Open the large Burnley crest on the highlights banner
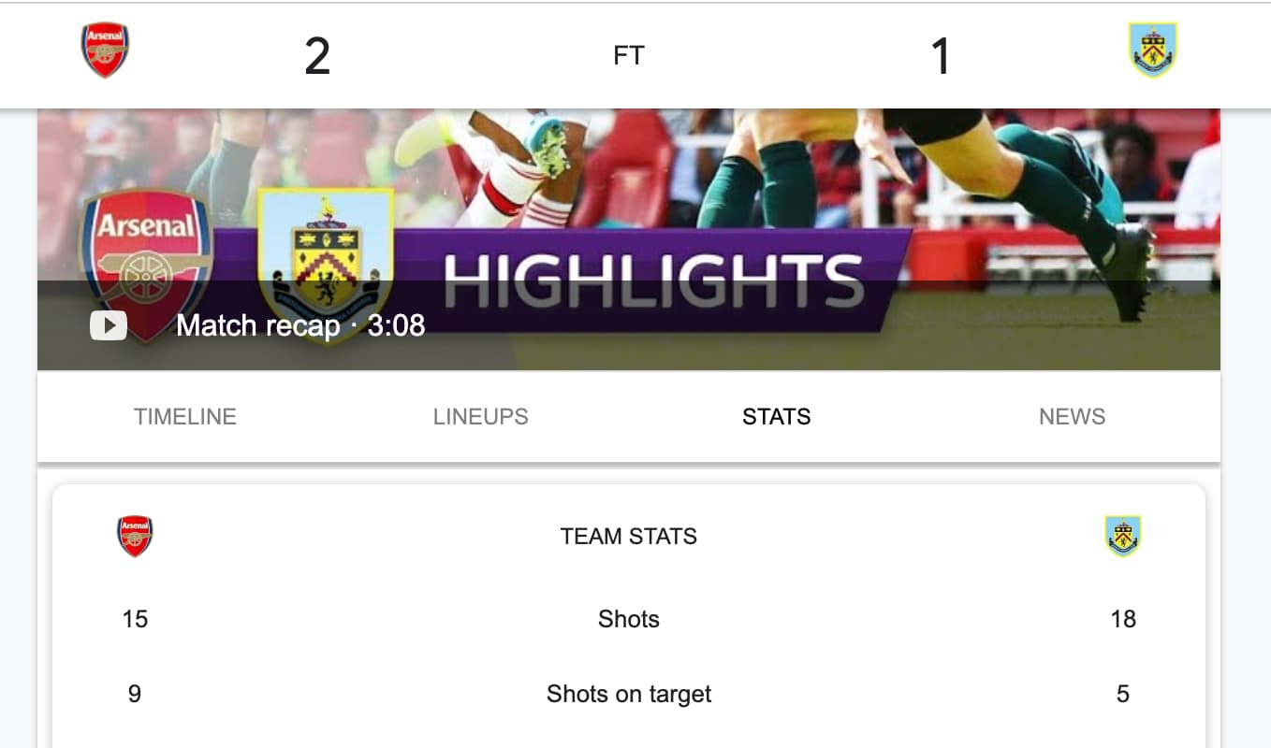Image resolution: width=1271 pixels, height=748 pixels. pos(326,266)
